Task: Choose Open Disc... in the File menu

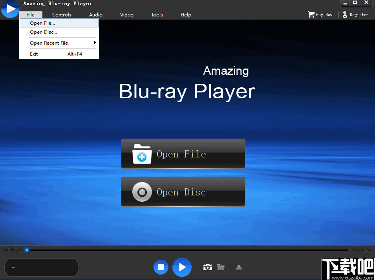Action: pyautogui.click(x=42, y=32)
